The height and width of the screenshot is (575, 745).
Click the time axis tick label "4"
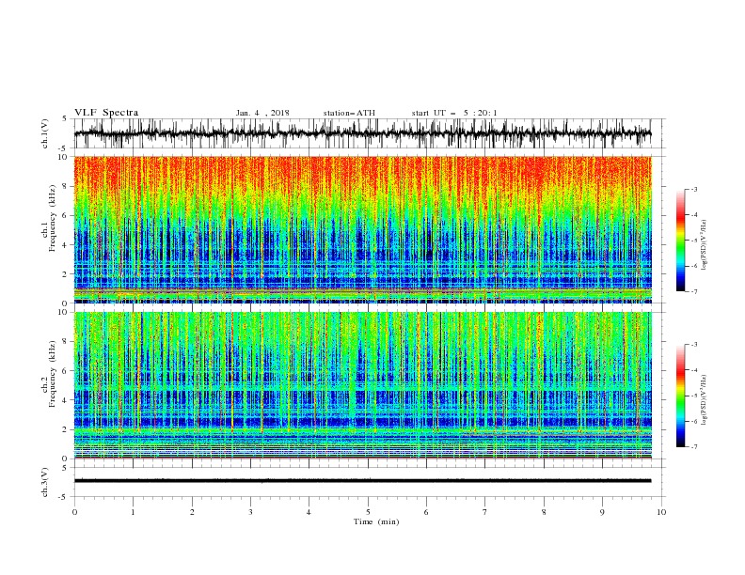tap(309, 512)
